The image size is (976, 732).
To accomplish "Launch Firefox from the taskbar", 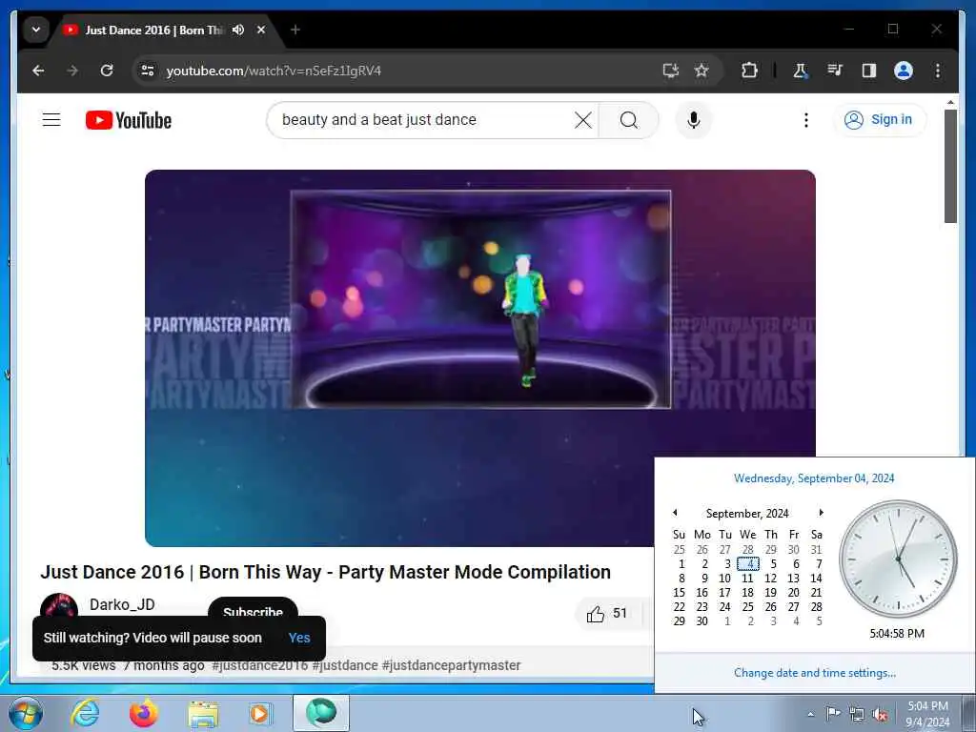I will coord(143,713).
